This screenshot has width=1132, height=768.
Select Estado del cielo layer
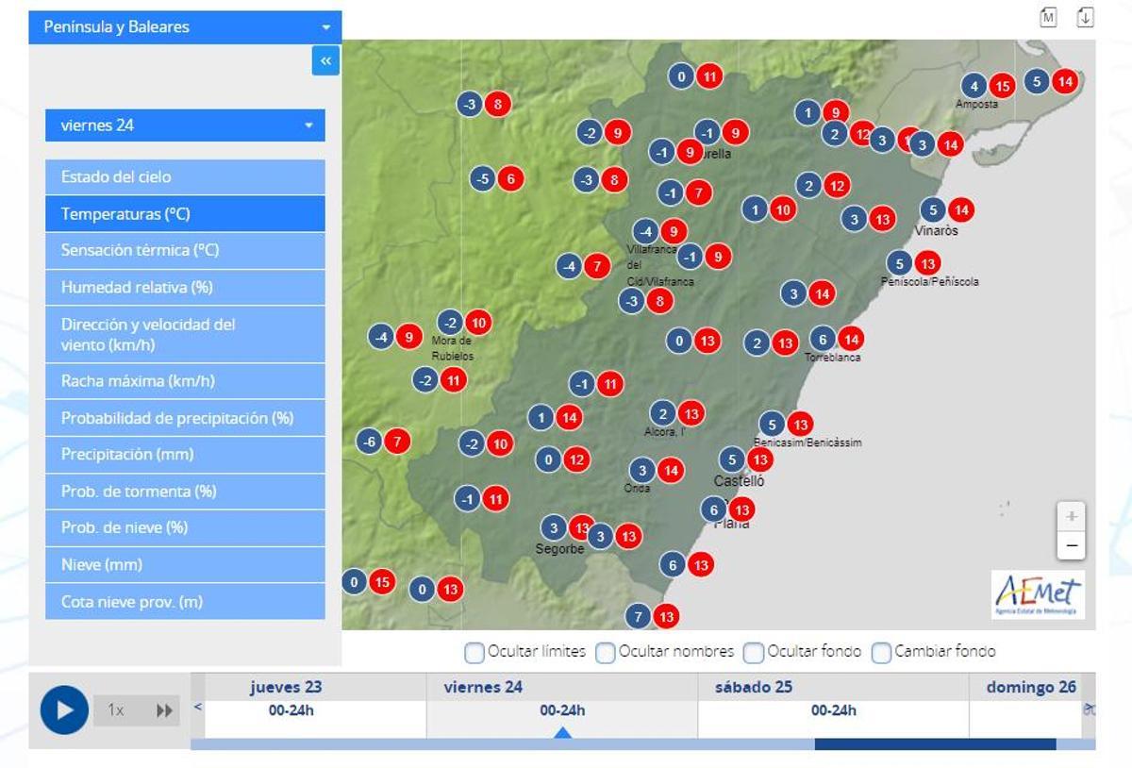coord(185,177)
